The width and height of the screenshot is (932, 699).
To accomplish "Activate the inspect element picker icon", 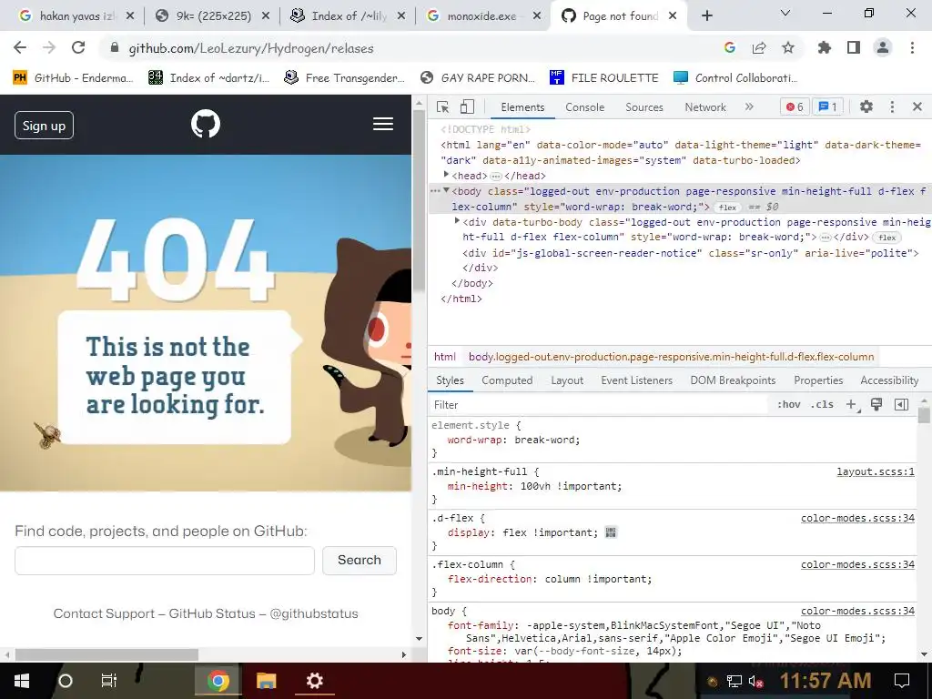I will click(443, 107).
